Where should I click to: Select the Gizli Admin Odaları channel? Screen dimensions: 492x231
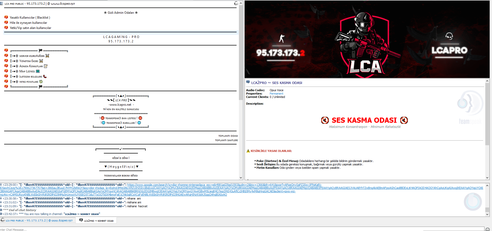pyautogui.click(x=121, y=12)
